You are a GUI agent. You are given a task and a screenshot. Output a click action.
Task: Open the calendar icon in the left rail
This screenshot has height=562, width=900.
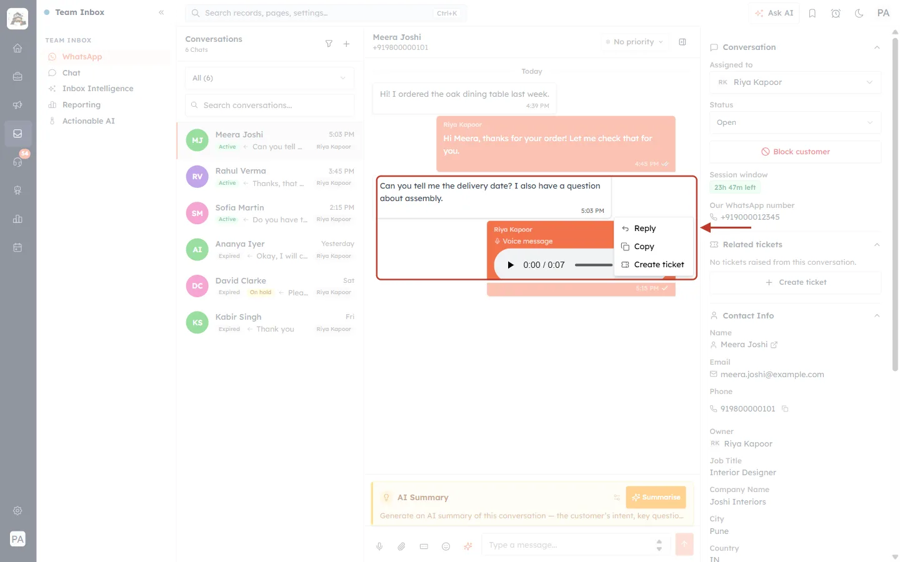17,247
